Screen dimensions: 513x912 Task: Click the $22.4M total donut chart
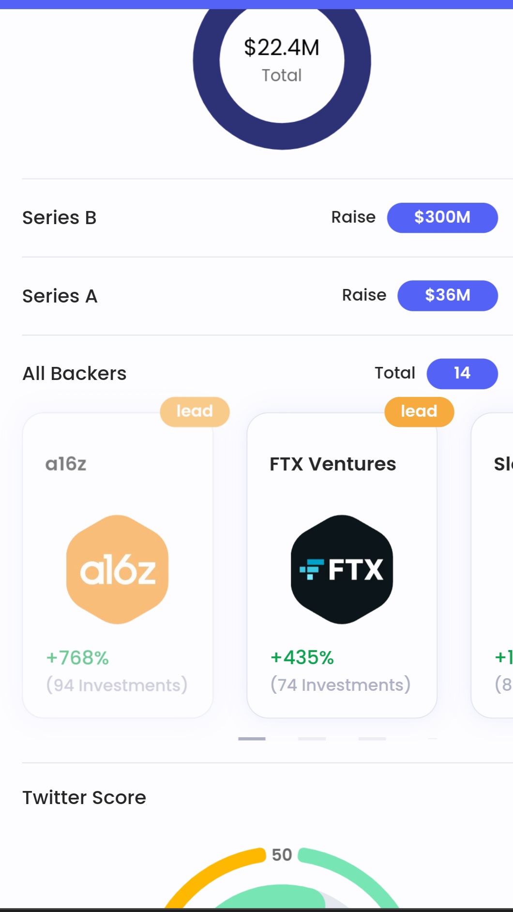[x=282, y=61]
